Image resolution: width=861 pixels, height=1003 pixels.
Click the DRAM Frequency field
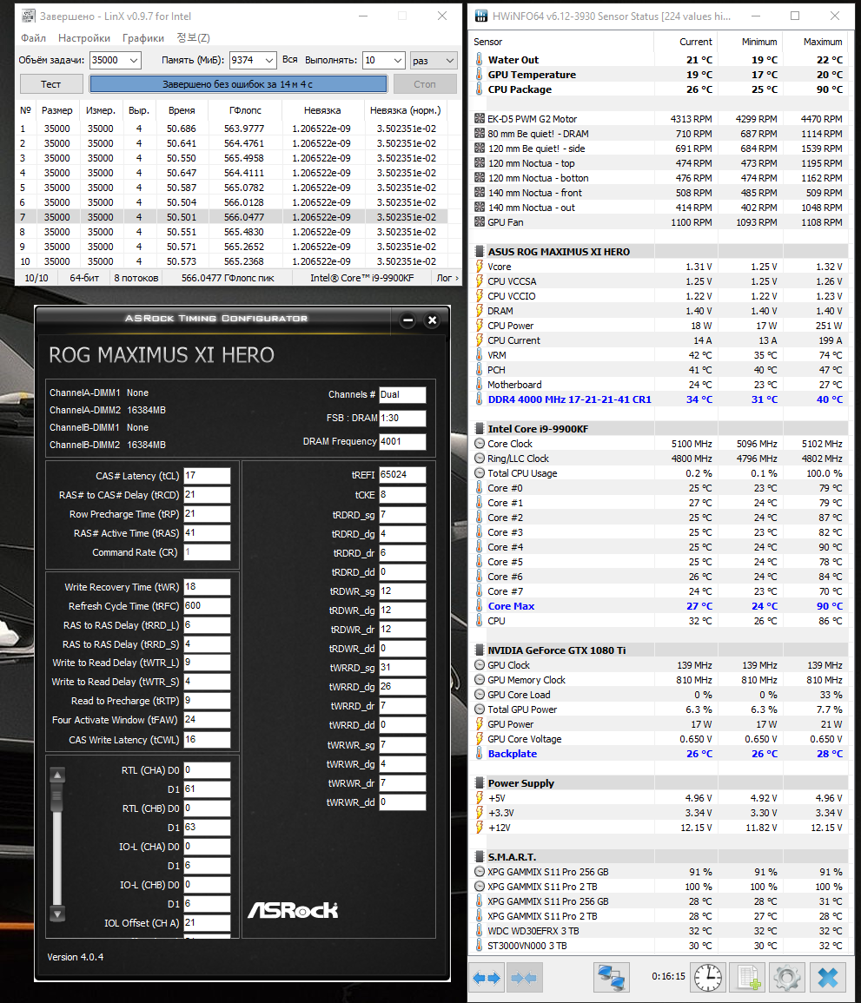(402, 441)
